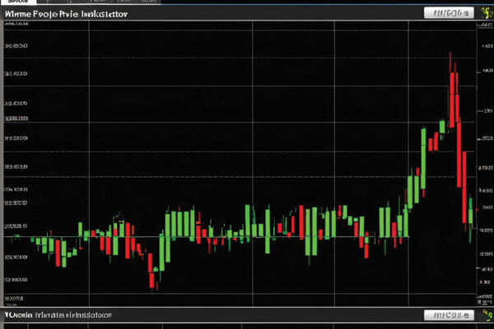Click the first small green candle at far left
494x329 pixels.
[x=16, y=236]
